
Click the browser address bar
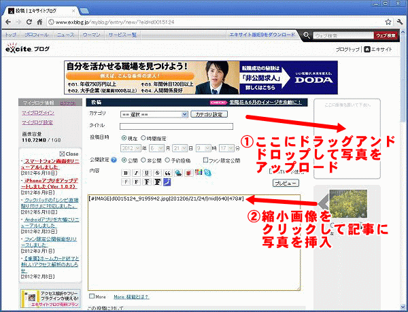215,22
